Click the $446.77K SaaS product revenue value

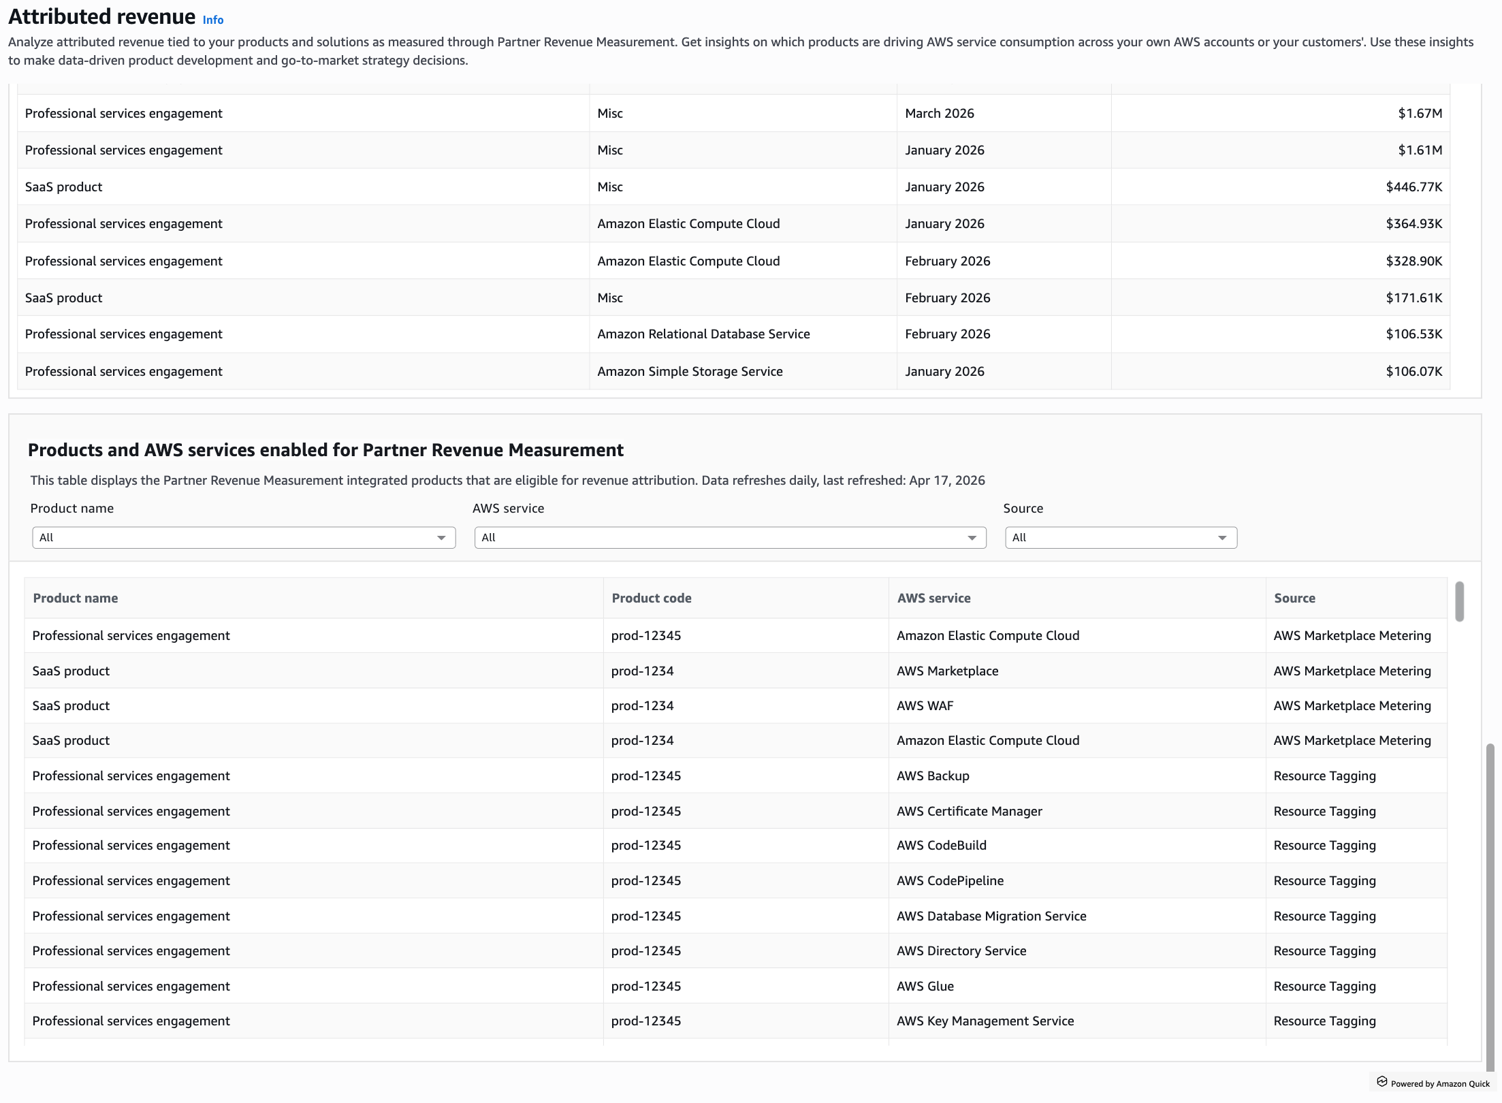[x=1413, y=187]
